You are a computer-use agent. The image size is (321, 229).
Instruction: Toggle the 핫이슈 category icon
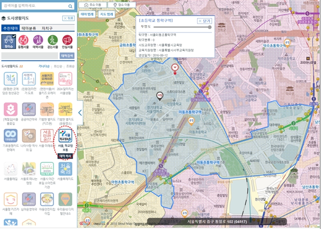(9, 42)
